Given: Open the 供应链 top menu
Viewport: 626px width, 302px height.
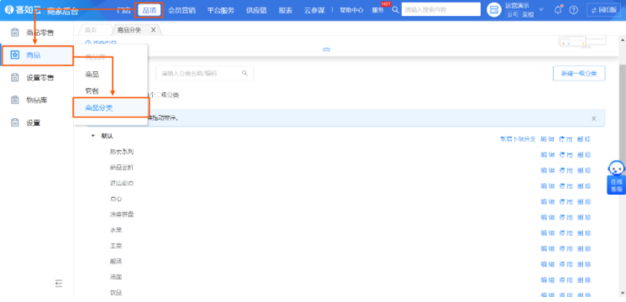Looking at the screenshot, I should click(x=256, y=10).
